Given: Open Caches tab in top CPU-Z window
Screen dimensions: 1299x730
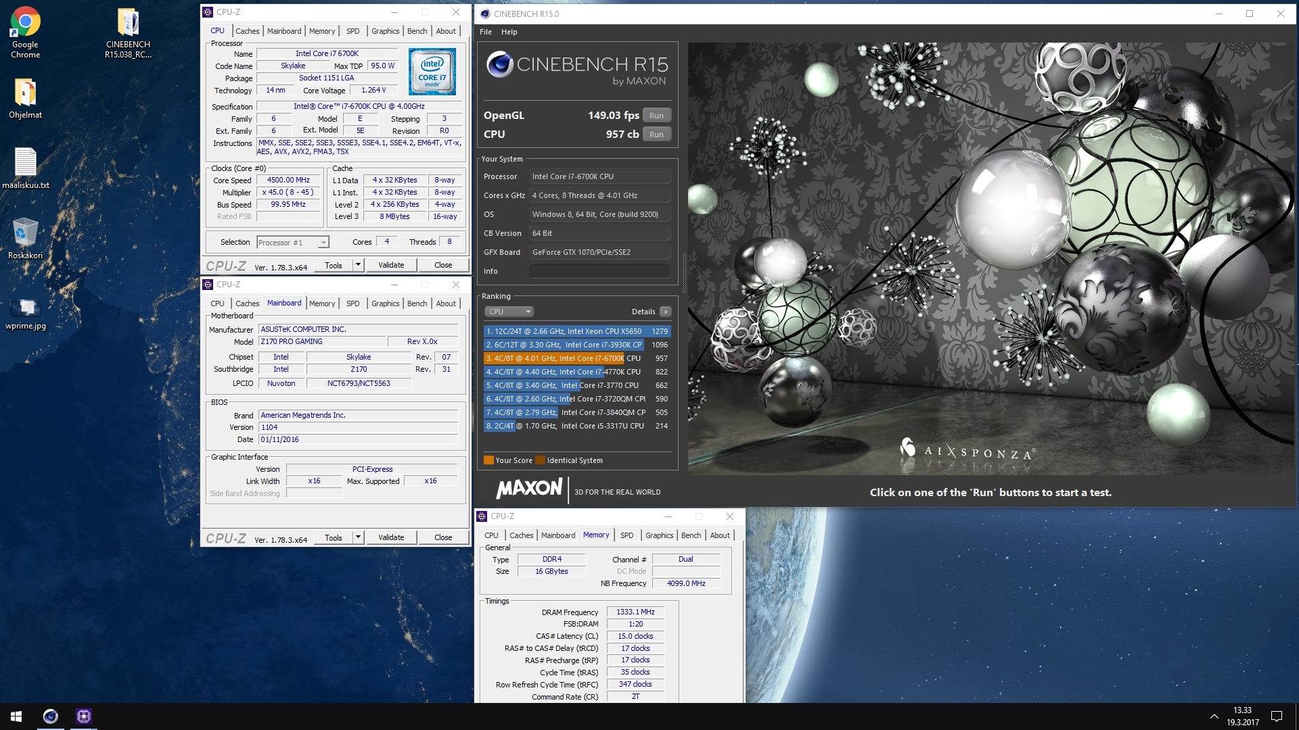Looking at the screenshot, I should click(x=247, y=31).
